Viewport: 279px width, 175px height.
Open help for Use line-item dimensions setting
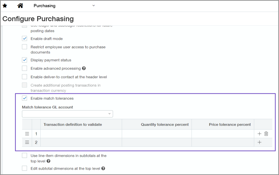(x=48, y=161)
